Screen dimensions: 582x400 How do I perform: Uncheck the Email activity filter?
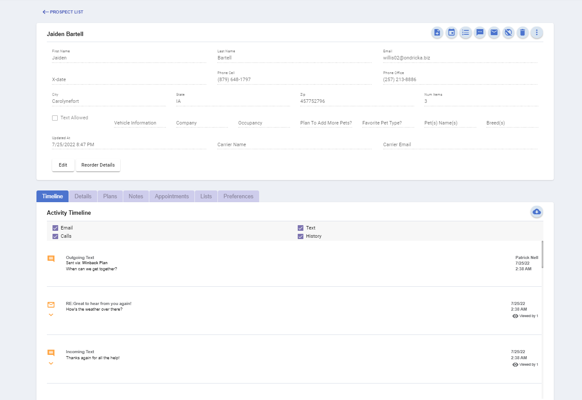[55, 228]
